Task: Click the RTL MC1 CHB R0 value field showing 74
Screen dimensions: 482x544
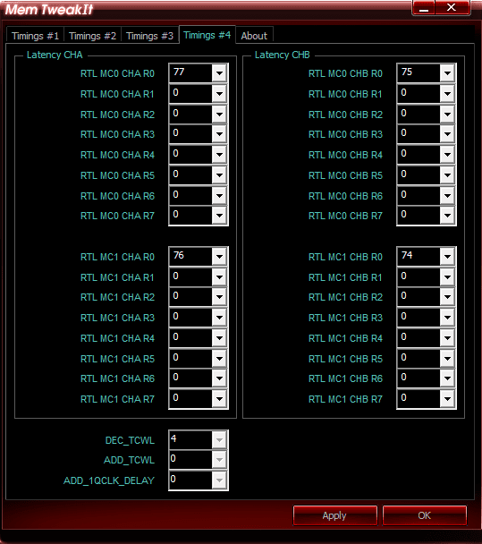Action: [419, 257]
